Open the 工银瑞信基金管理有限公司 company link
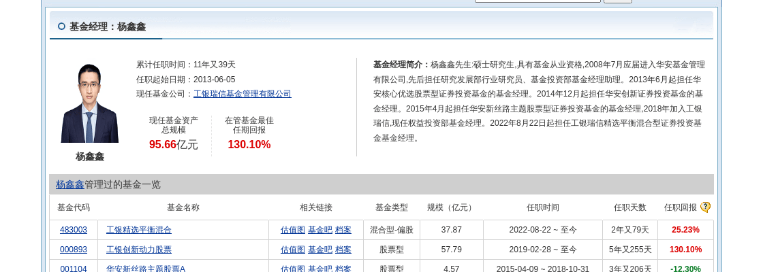The image size is (763, 272). point(243,94)
